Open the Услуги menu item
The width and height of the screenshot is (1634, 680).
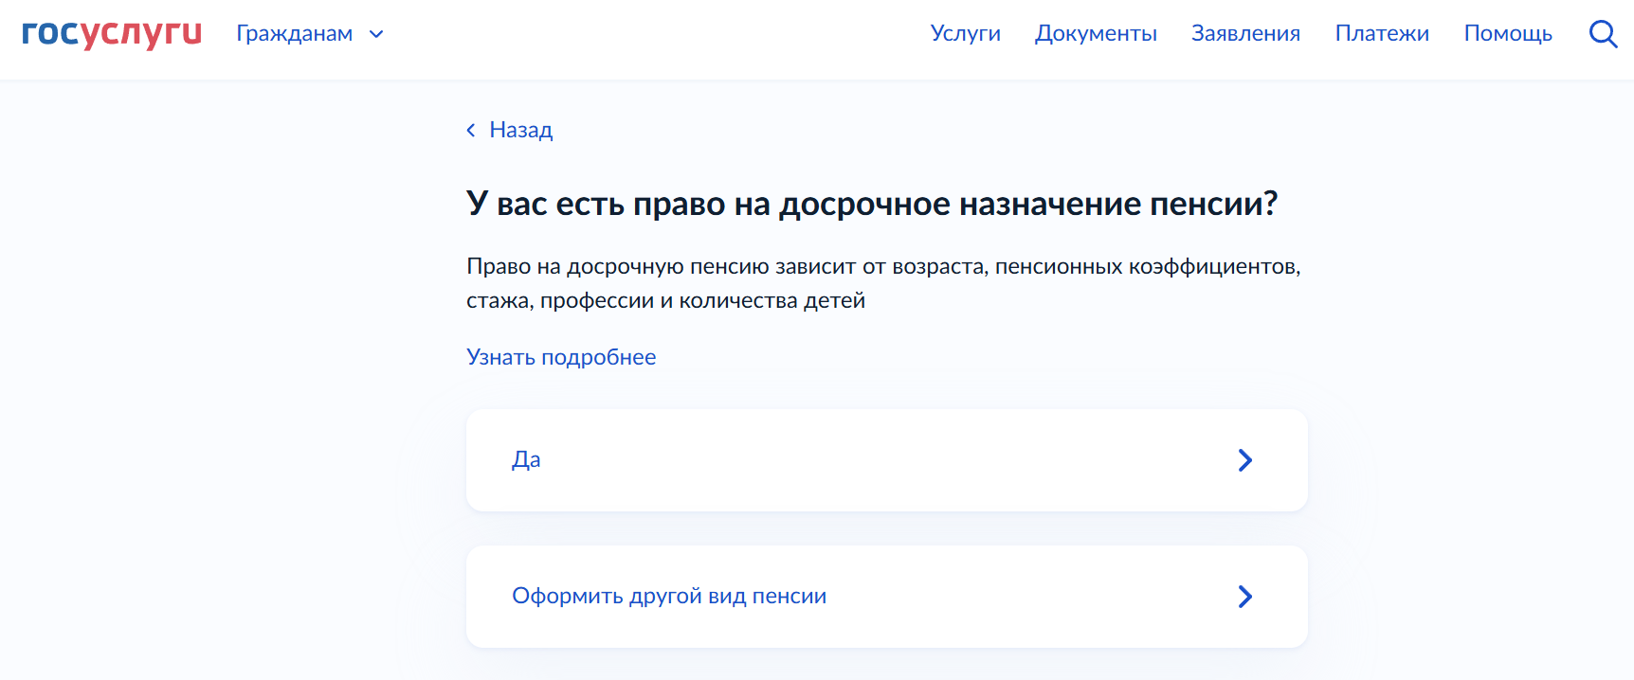[x=965, y=33]
